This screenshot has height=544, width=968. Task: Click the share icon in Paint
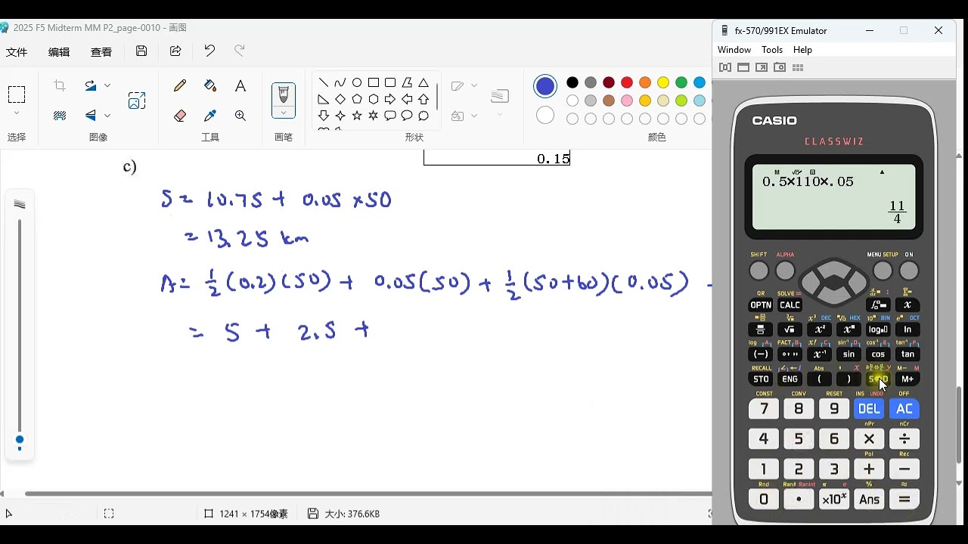point(175,51)
